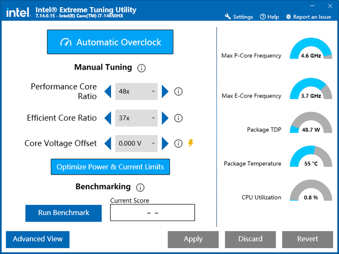This screenshot has height=254, width=339.
Task: Decrease Efficient Core Ratio with left arrow
Action: [108, 118]
